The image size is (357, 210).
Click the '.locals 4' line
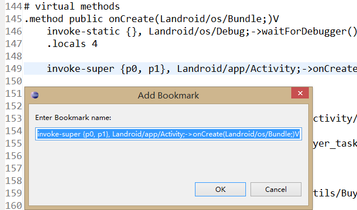(72, 44)
